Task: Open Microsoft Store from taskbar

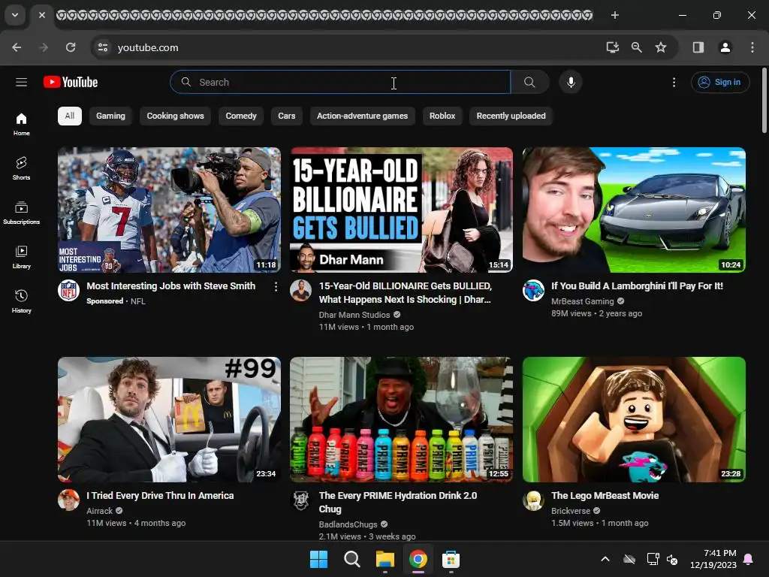Action: 451,559
